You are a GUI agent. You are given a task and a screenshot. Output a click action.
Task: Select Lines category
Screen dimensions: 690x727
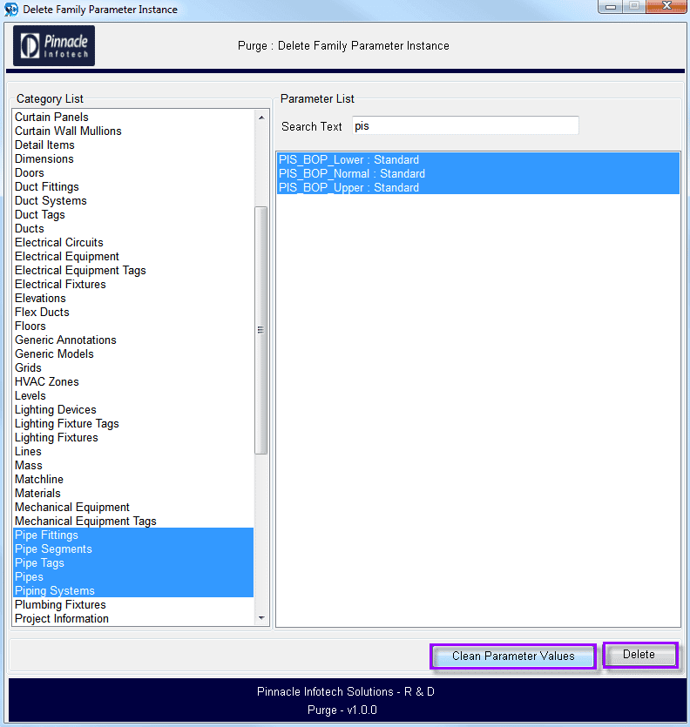133,451
